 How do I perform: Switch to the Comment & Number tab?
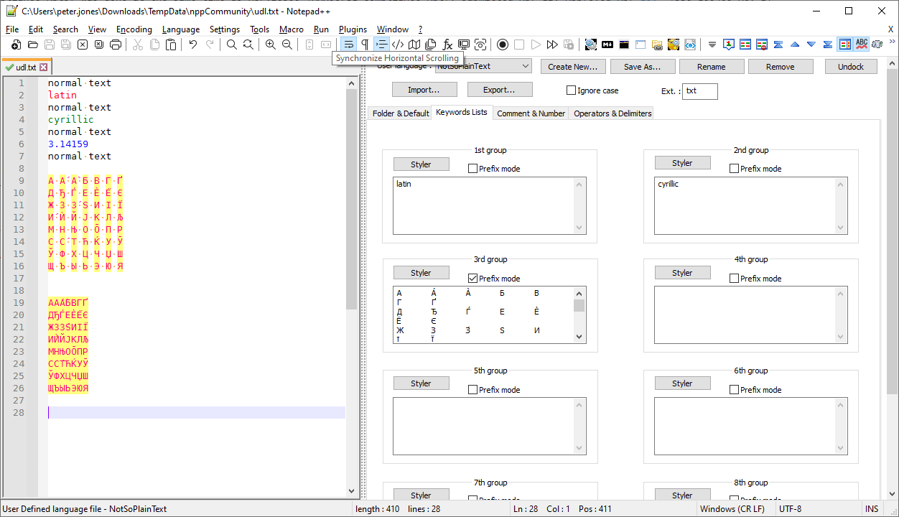(531, 113)
